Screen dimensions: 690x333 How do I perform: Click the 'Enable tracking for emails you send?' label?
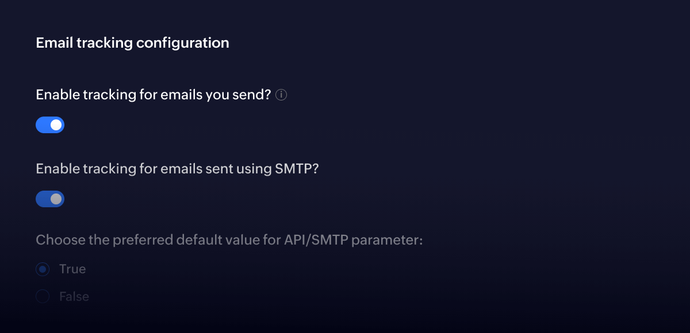point(153,95)
